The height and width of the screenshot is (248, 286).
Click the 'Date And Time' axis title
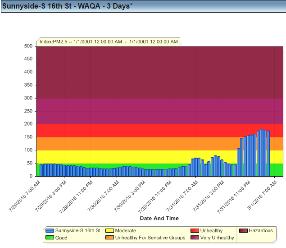pyautogui.click(x=159, y=218)
